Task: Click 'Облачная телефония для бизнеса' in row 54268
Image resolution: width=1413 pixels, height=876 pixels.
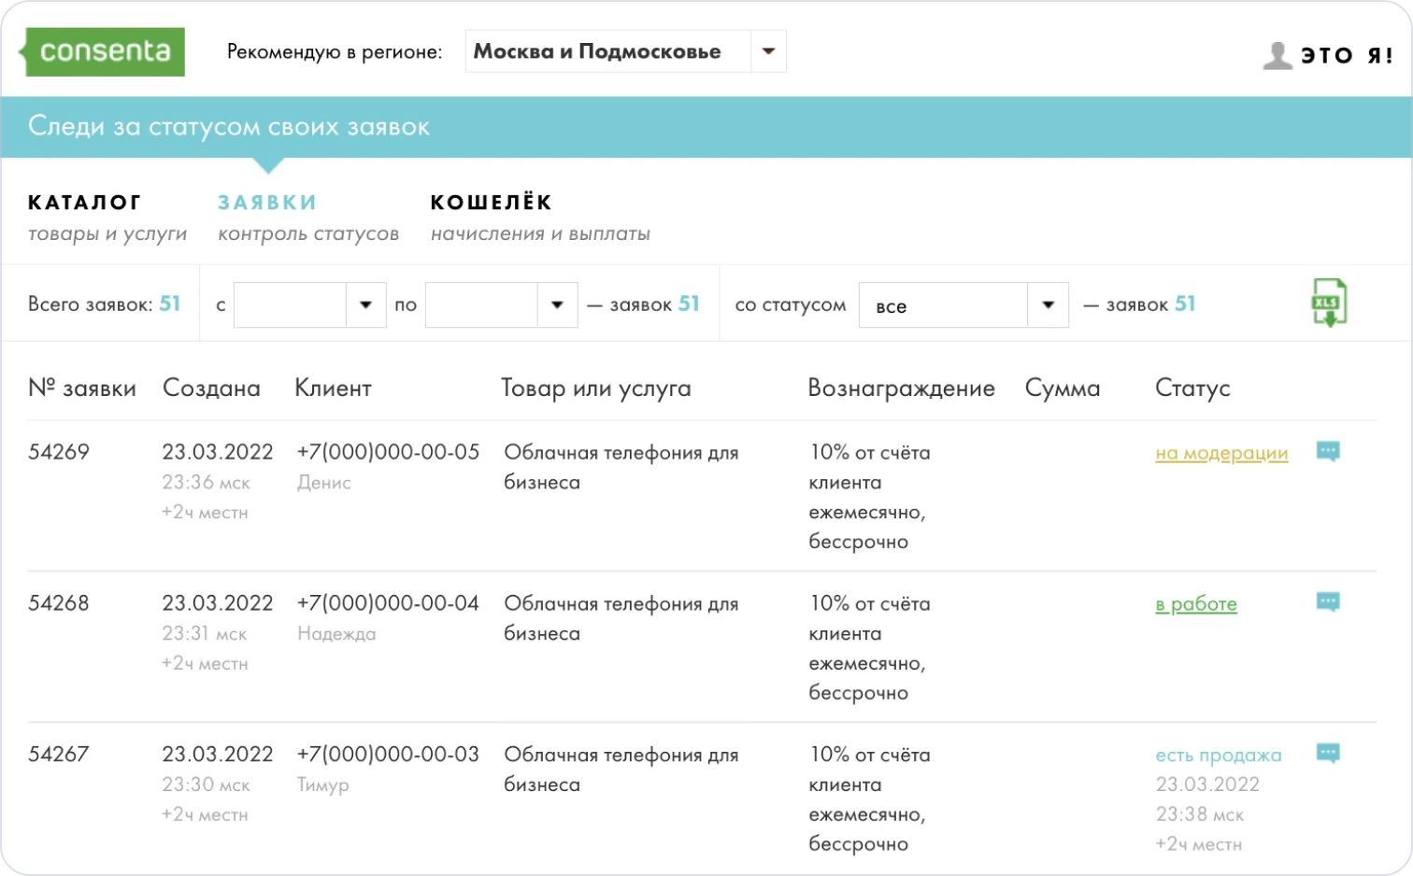Action: pos(621,618)
